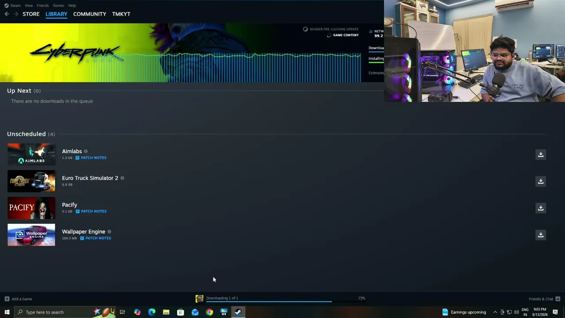View Wallpaper Engine patch notes
565x318 pixels.
(96, 238)
